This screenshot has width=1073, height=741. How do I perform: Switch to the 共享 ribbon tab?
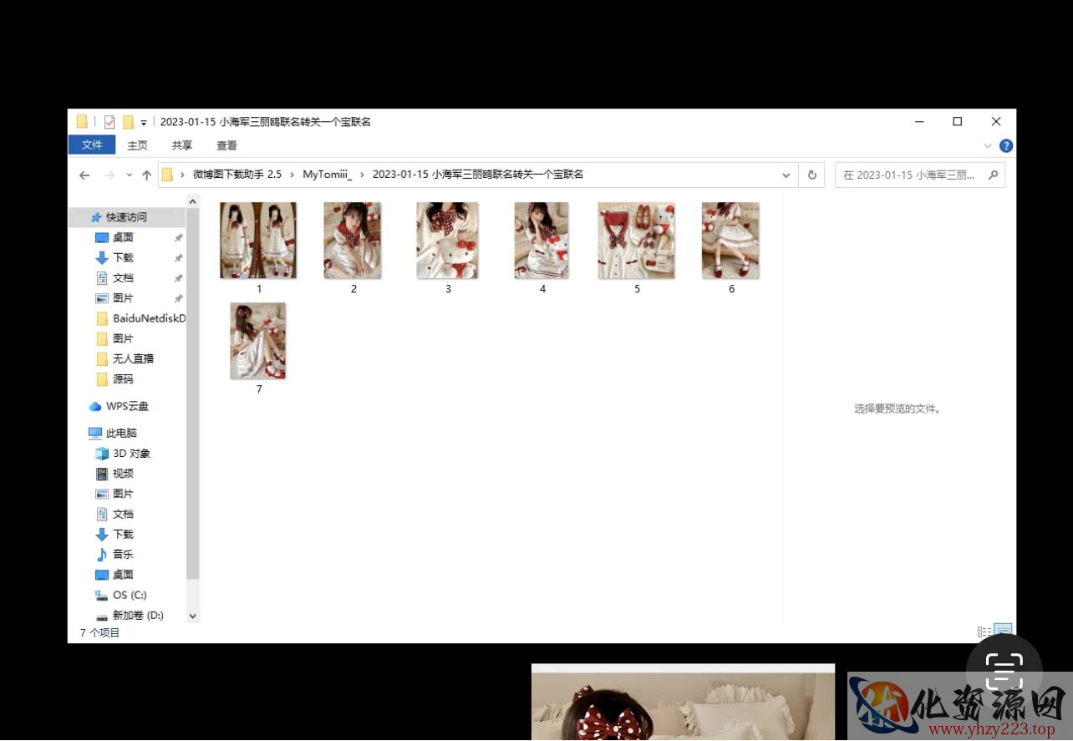[x=182, y=145]
